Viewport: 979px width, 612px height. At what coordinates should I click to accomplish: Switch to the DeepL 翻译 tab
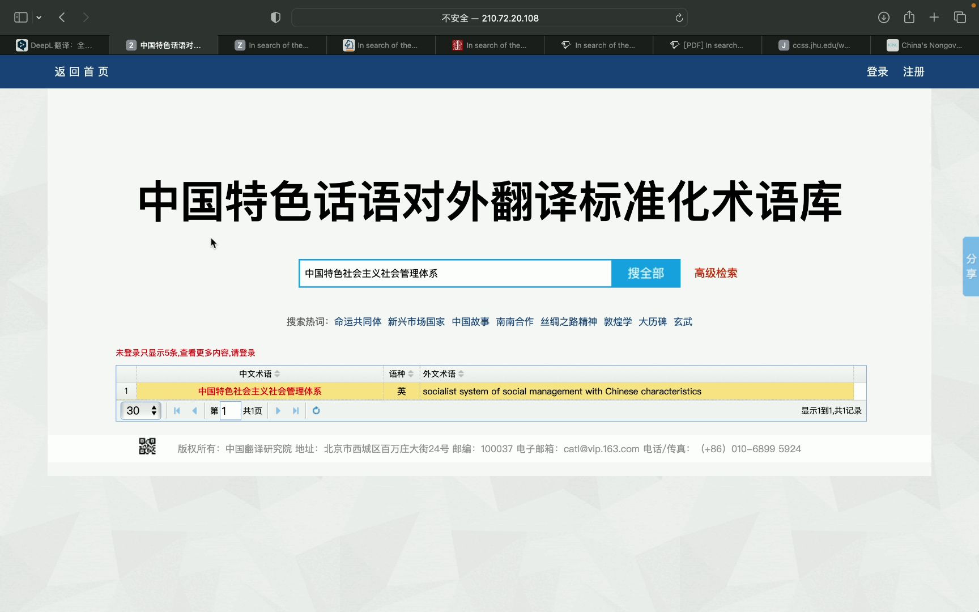tap(54, 45)
